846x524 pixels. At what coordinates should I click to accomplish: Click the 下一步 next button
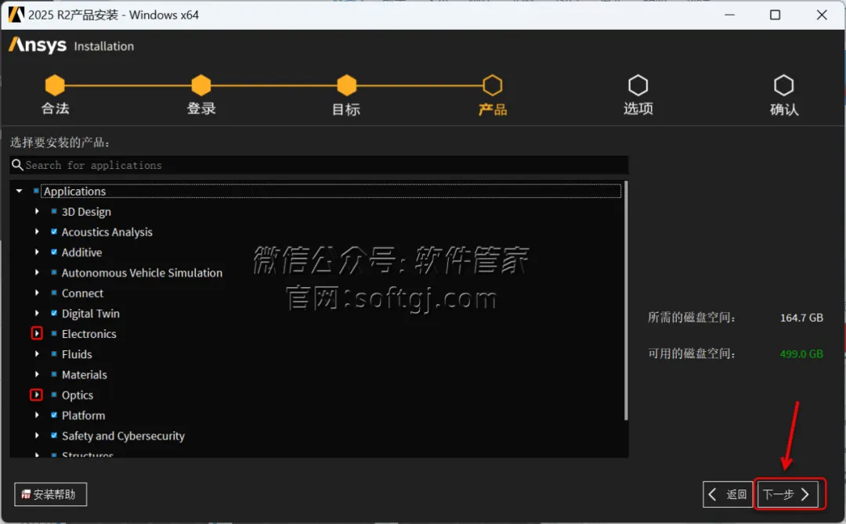[788, 494]
